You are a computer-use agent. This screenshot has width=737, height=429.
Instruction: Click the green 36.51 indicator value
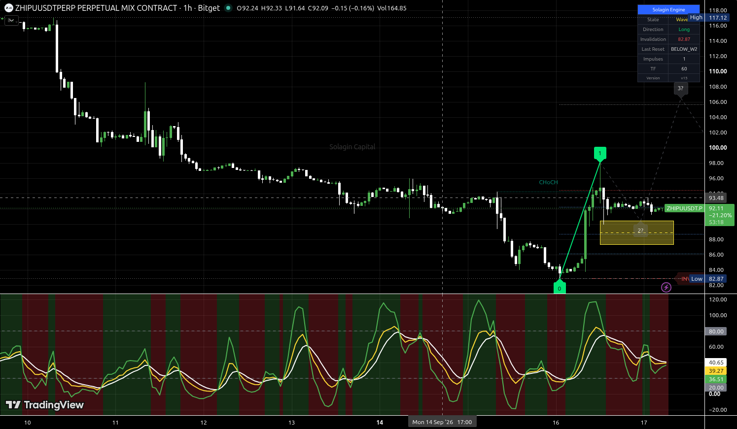click(x=716, y=379)
